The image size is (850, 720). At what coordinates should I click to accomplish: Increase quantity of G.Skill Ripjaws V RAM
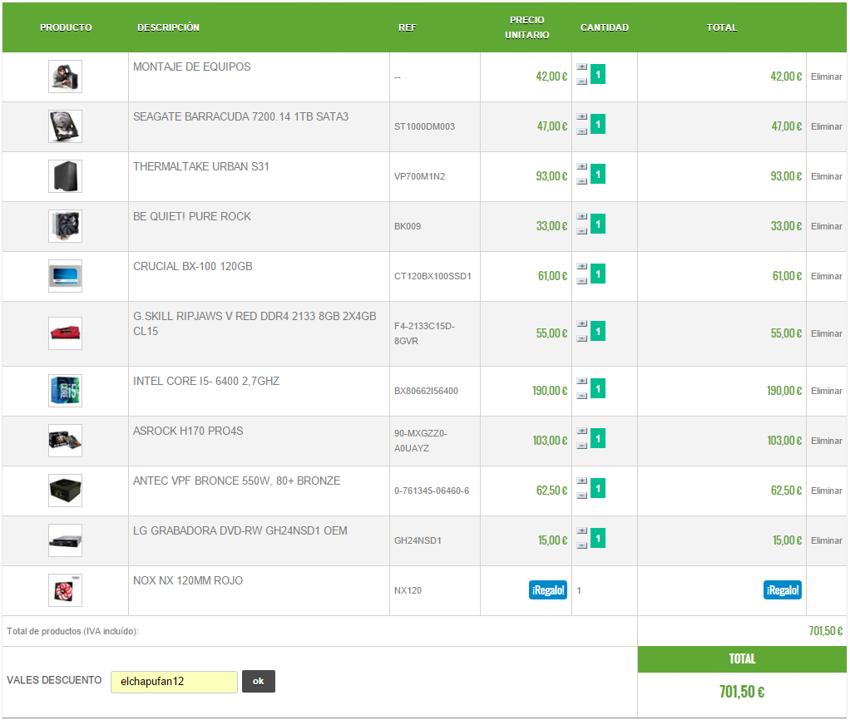click(581, 323)
